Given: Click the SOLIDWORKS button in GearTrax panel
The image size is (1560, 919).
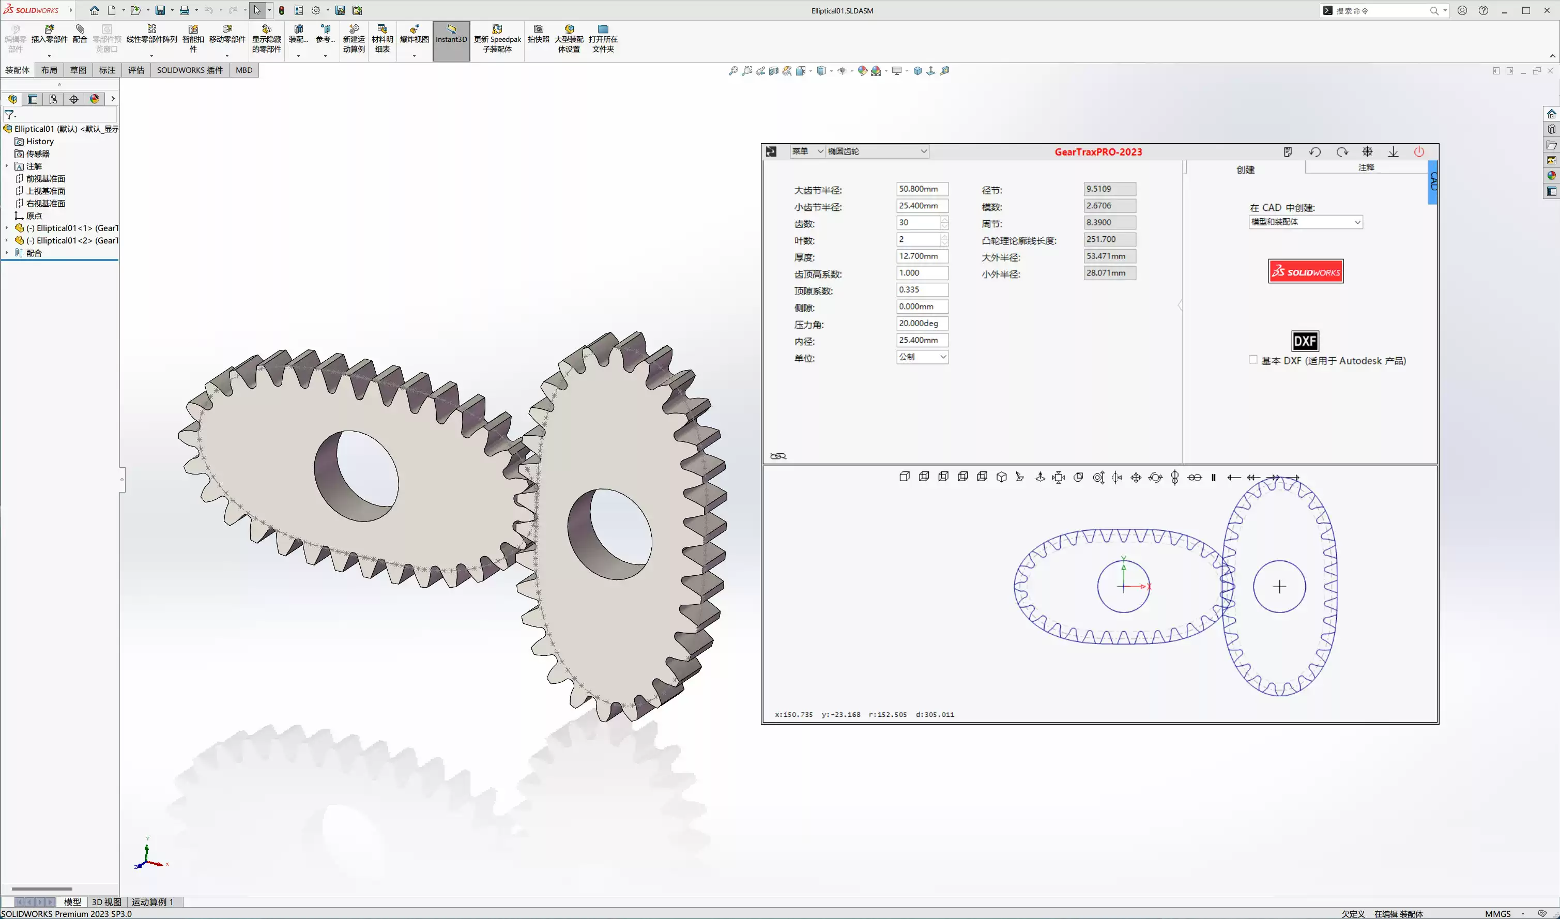Looking at the screenshot, I should click(1305, 271).
